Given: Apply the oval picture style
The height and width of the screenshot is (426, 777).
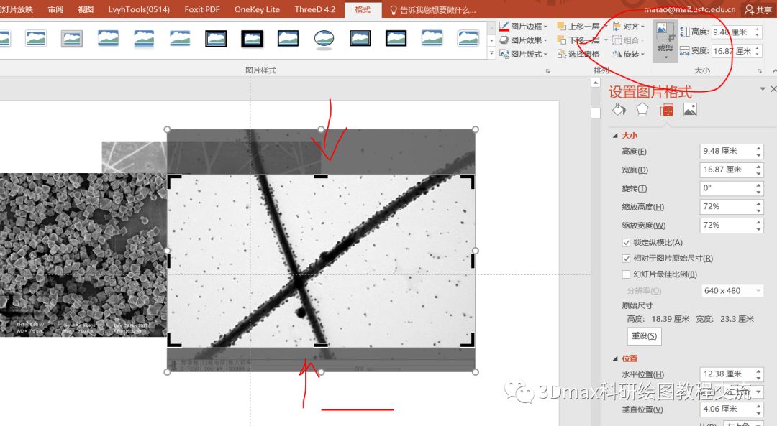Looking at the screenshot, I should 324,39.
